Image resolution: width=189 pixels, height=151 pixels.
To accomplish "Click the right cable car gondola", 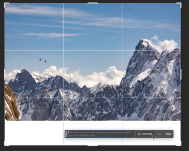I will click(x=45, y=61).
